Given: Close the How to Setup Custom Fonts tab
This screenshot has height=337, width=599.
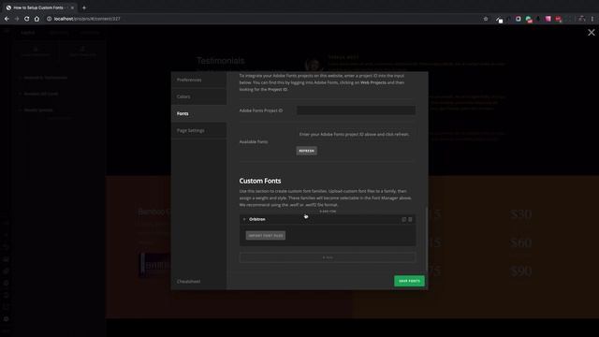Looking at the screenshot, I should 72,7.
